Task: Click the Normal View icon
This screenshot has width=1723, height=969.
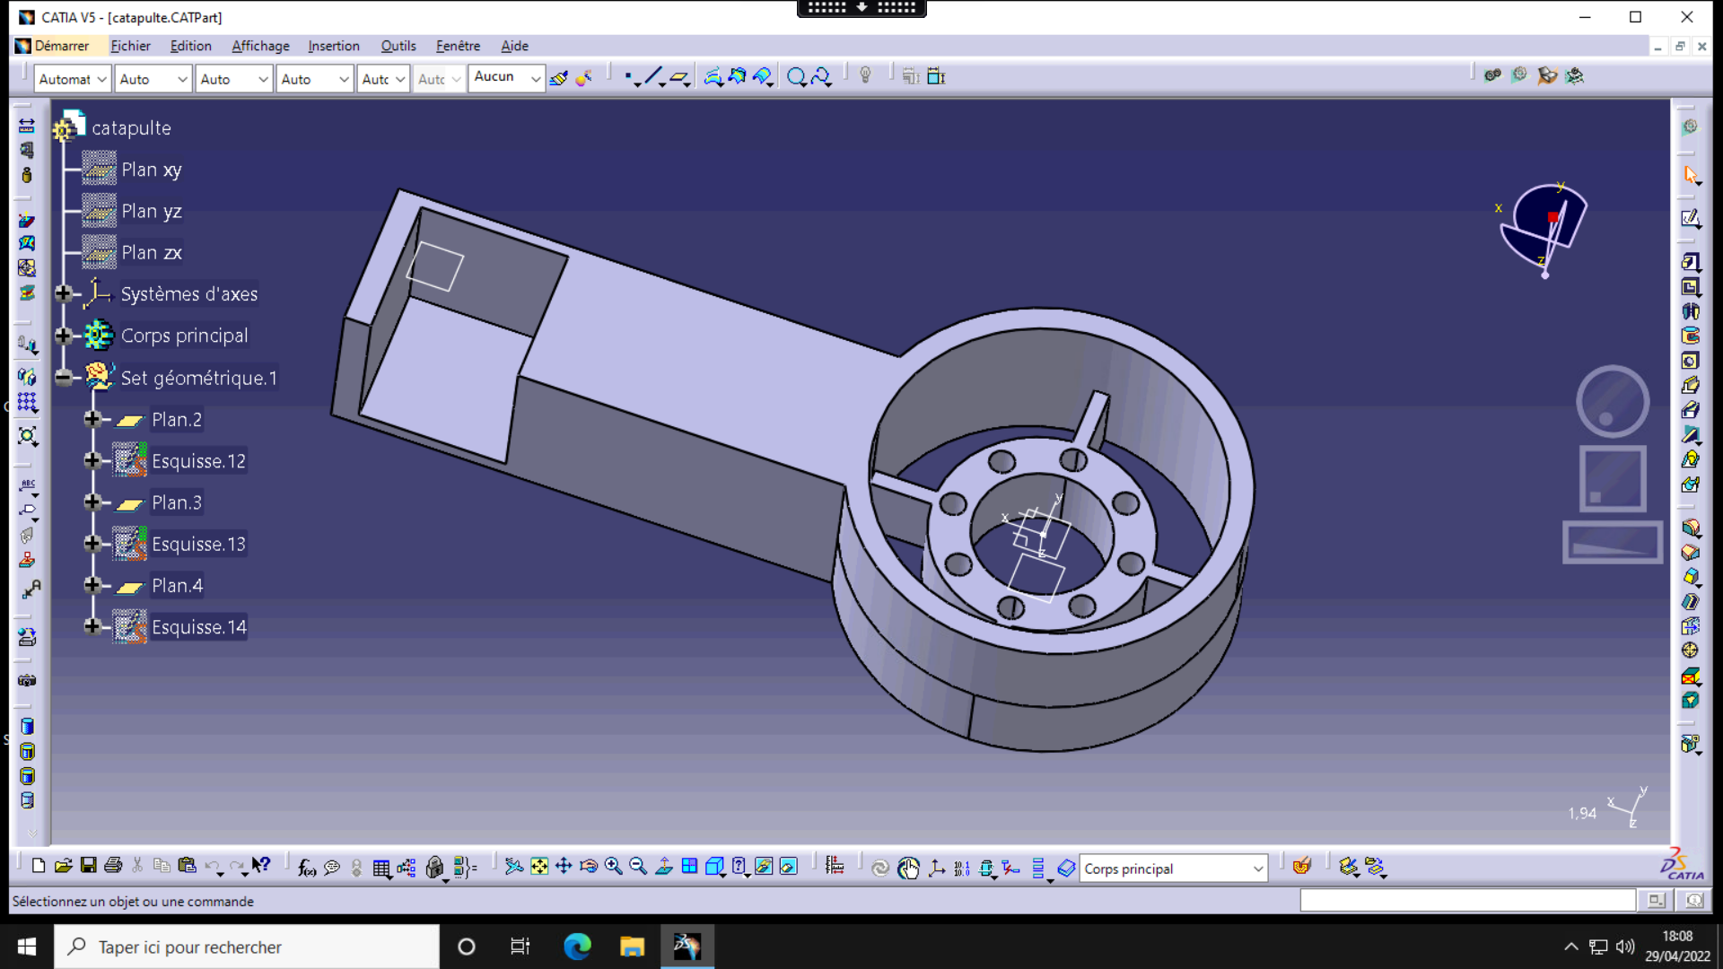Action: pyautogui.click(x=664, y=867)
